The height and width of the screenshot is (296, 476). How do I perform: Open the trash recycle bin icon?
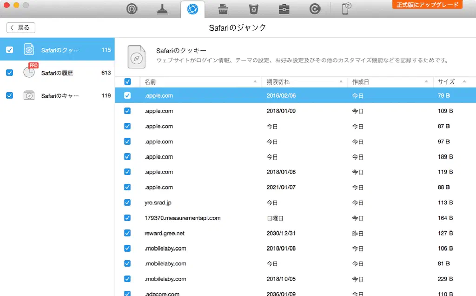pyautogui.click(x=253, y=9)
